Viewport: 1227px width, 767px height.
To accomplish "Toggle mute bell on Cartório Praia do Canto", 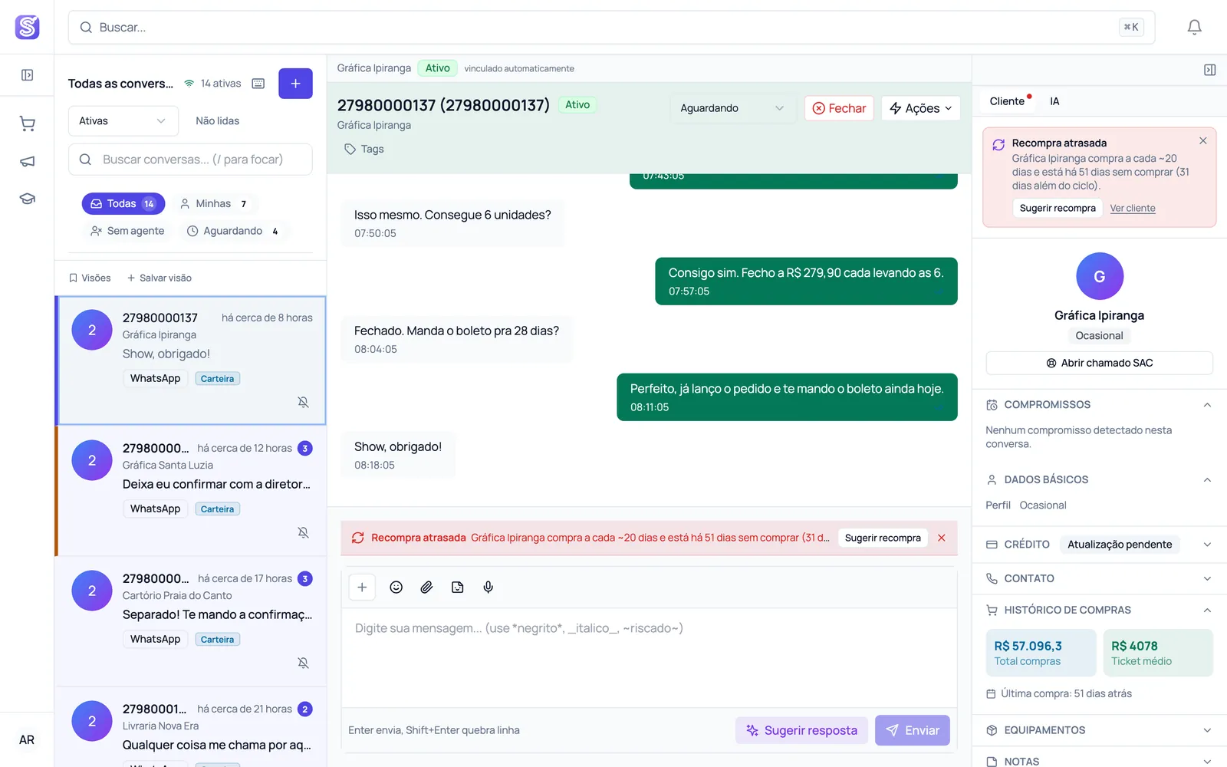I will tap(304, 663).
